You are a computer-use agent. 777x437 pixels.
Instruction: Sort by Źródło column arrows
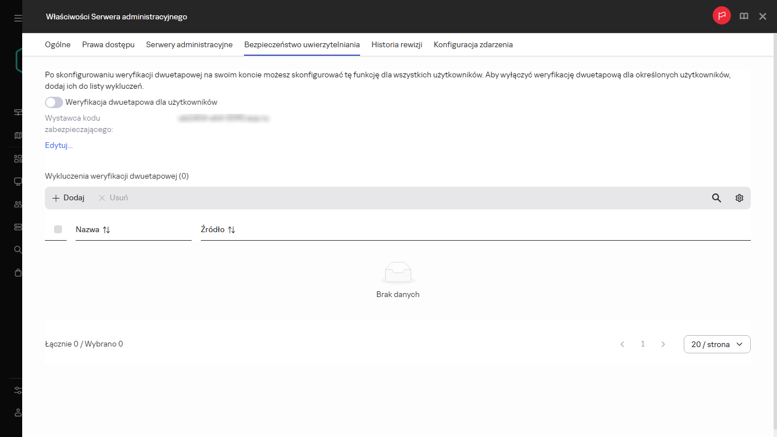pos(232,230)
